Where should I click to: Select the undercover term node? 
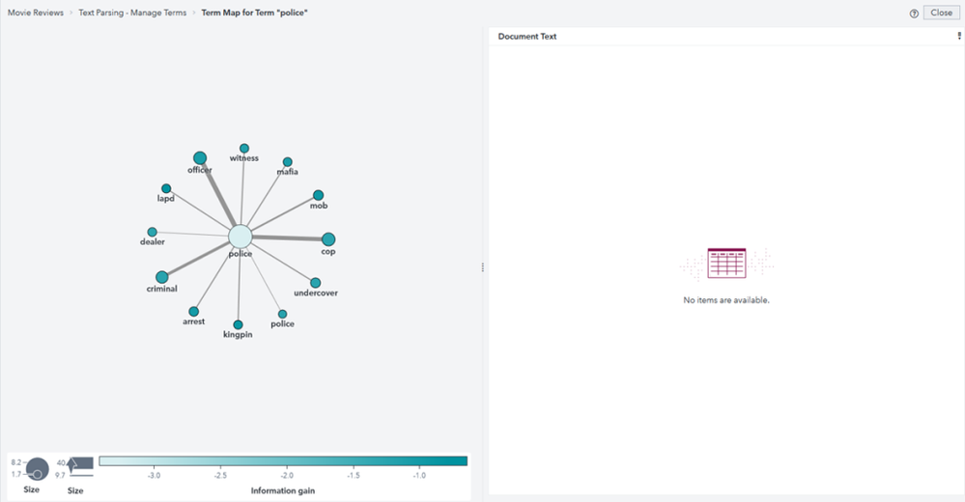click(x=315, y=283)
